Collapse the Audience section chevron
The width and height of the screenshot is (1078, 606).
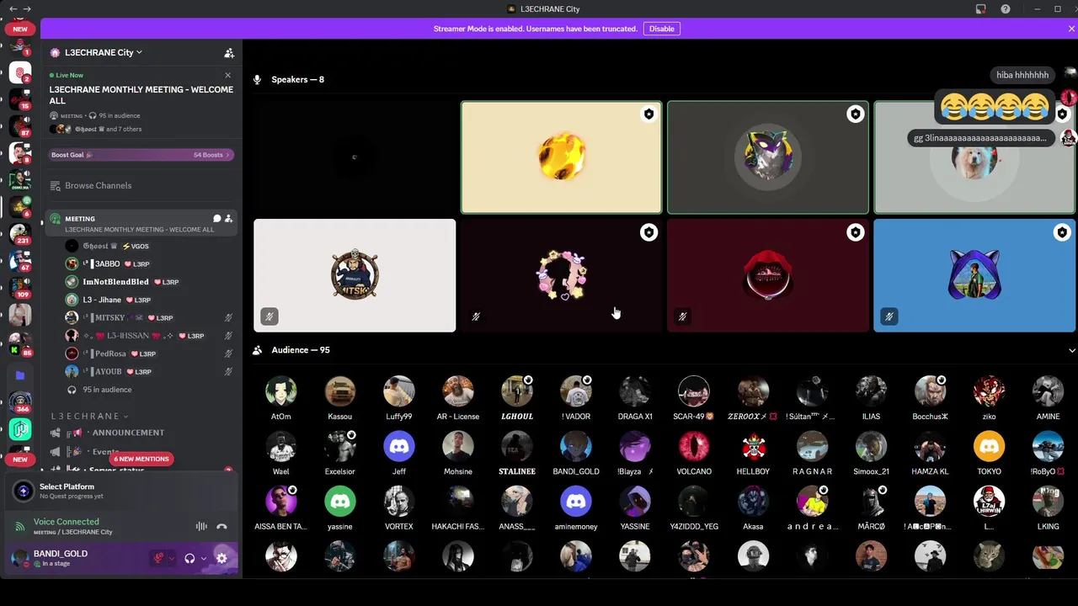click(x=1071, y=350)
